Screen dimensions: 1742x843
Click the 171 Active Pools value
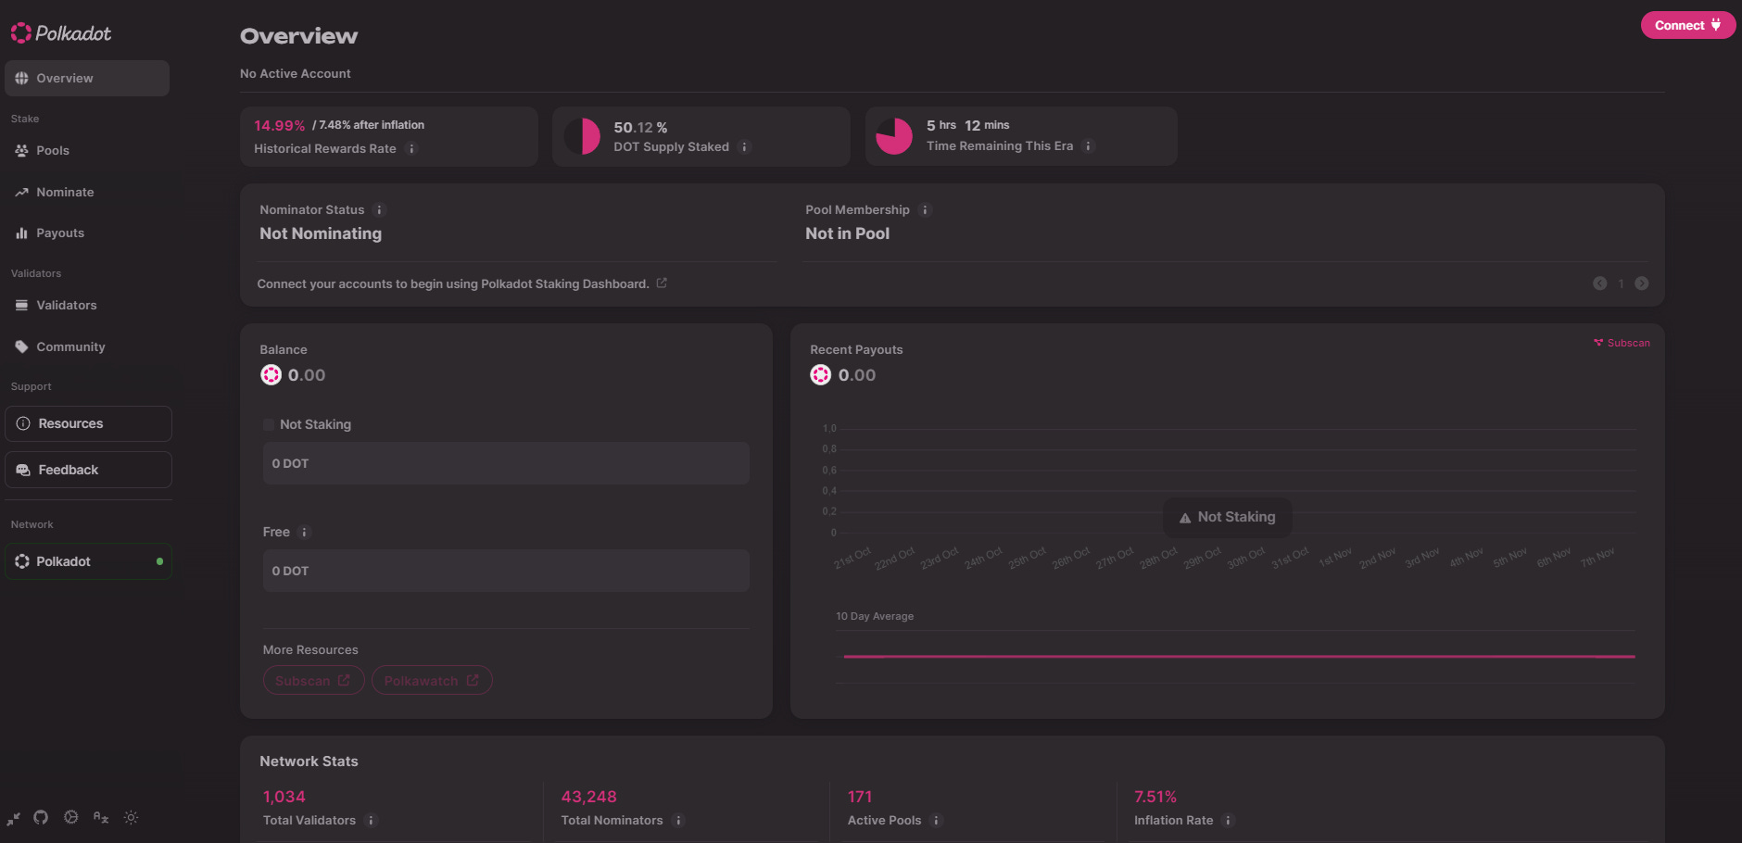coord(860,798)
